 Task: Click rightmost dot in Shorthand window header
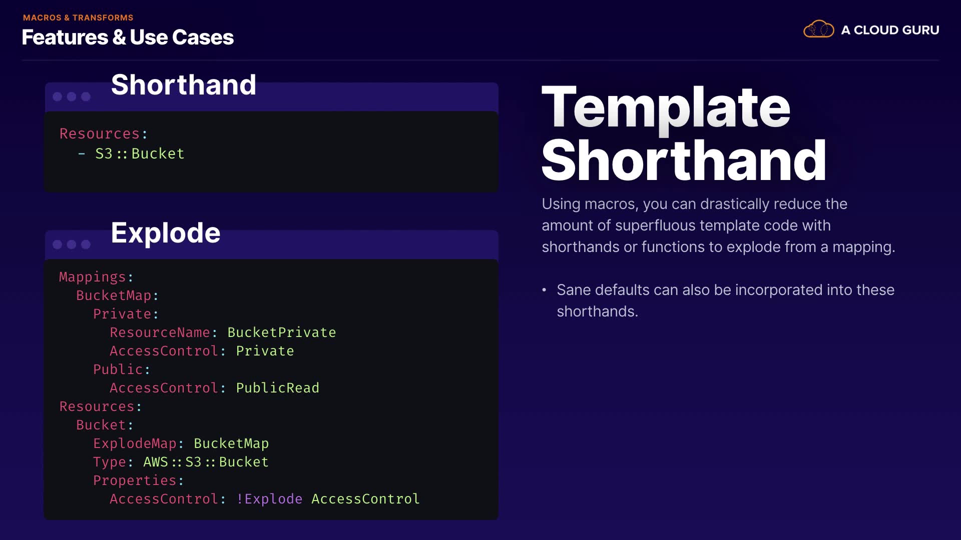coord(86,96)
